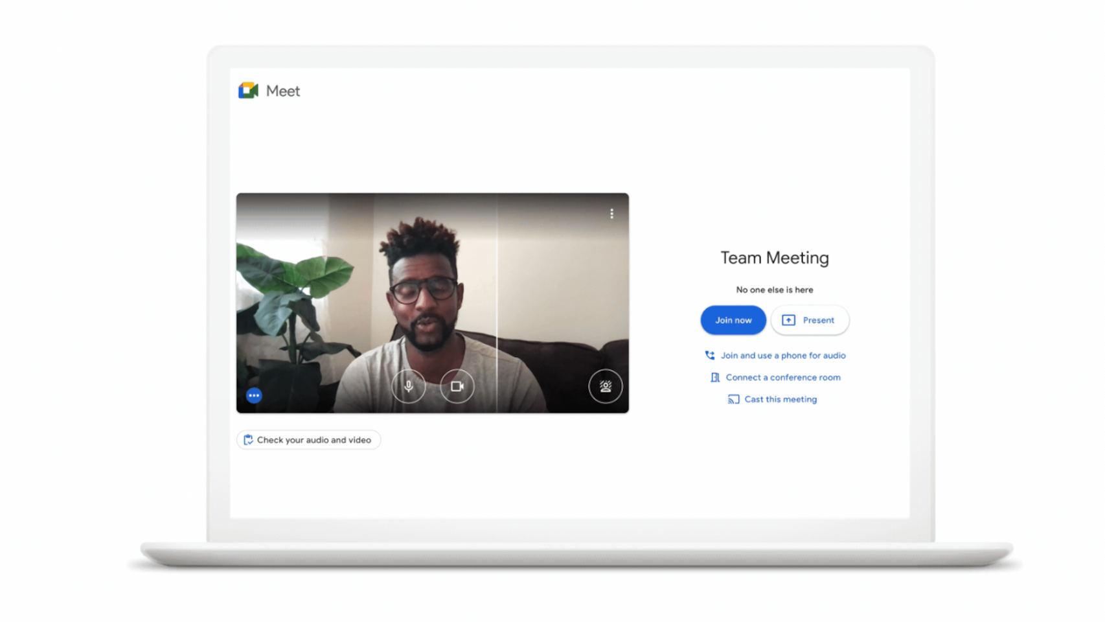Click the phone icon next to phone audio option
Screen dimensions: 1105x622
[709, 355]
